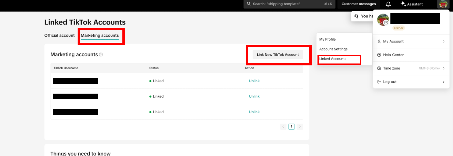Click the Help Center question icon
This screenshot has width=453, height=156.
click(379, 55)
